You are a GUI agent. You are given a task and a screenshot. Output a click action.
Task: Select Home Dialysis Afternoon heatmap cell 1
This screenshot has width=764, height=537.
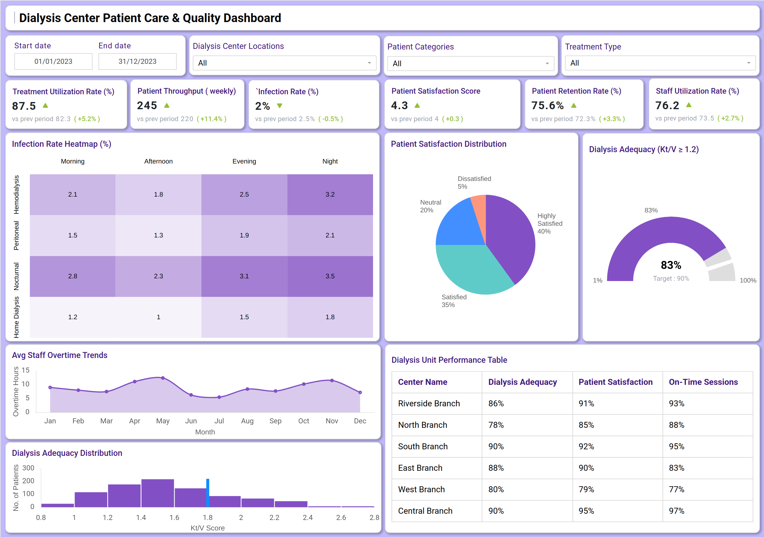[158, 317]
